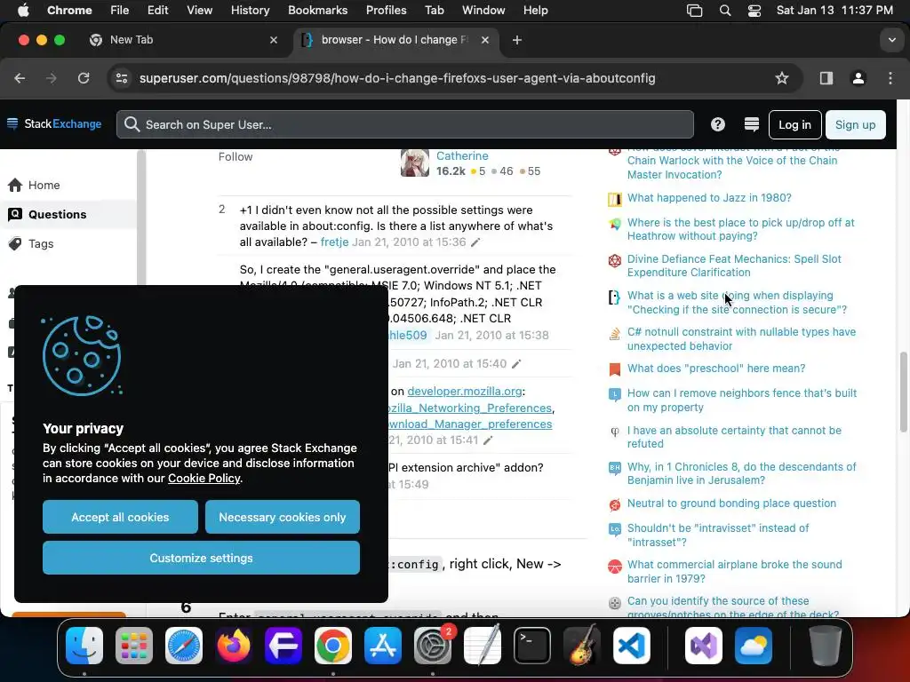Click edit pencil beside Jan 21 15:40 comment
The image size is (910, 682).
(x=516, y=363)
